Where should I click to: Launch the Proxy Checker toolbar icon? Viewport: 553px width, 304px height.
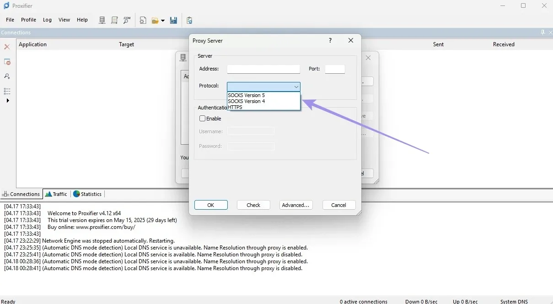pyautogui.click(x=189, y=20)
